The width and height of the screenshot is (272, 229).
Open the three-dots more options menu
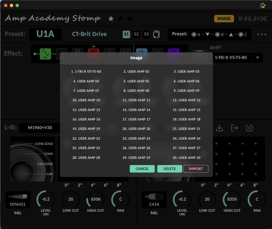point(262,34)
